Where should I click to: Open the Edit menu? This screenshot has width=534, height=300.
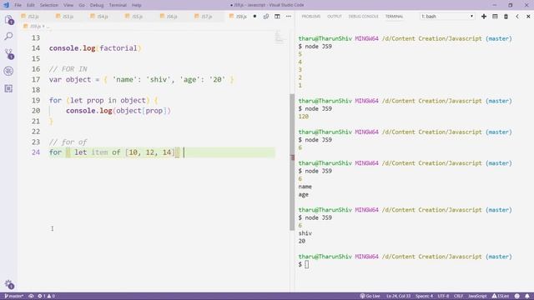[x=31, y=5]
